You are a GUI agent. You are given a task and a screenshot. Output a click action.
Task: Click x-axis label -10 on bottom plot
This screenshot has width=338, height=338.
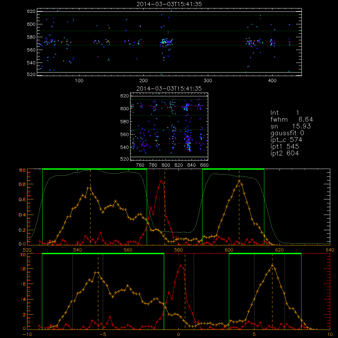27,335
